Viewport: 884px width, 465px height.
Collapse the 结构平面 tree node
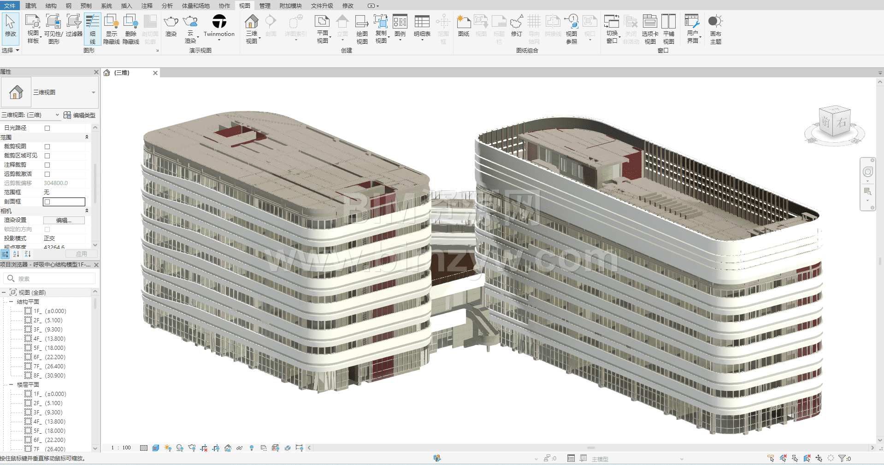point(11,302)
